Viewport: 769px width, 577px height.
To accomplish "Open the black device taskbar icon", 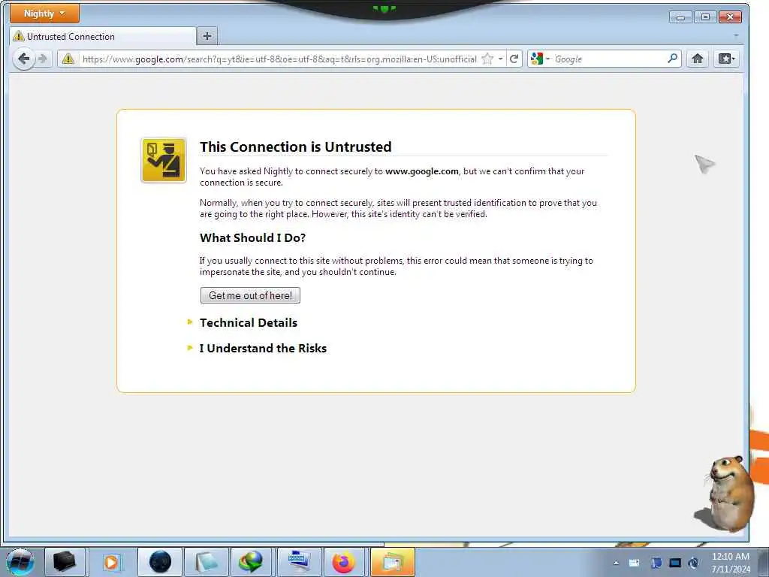I will click(x=65, y=562).
